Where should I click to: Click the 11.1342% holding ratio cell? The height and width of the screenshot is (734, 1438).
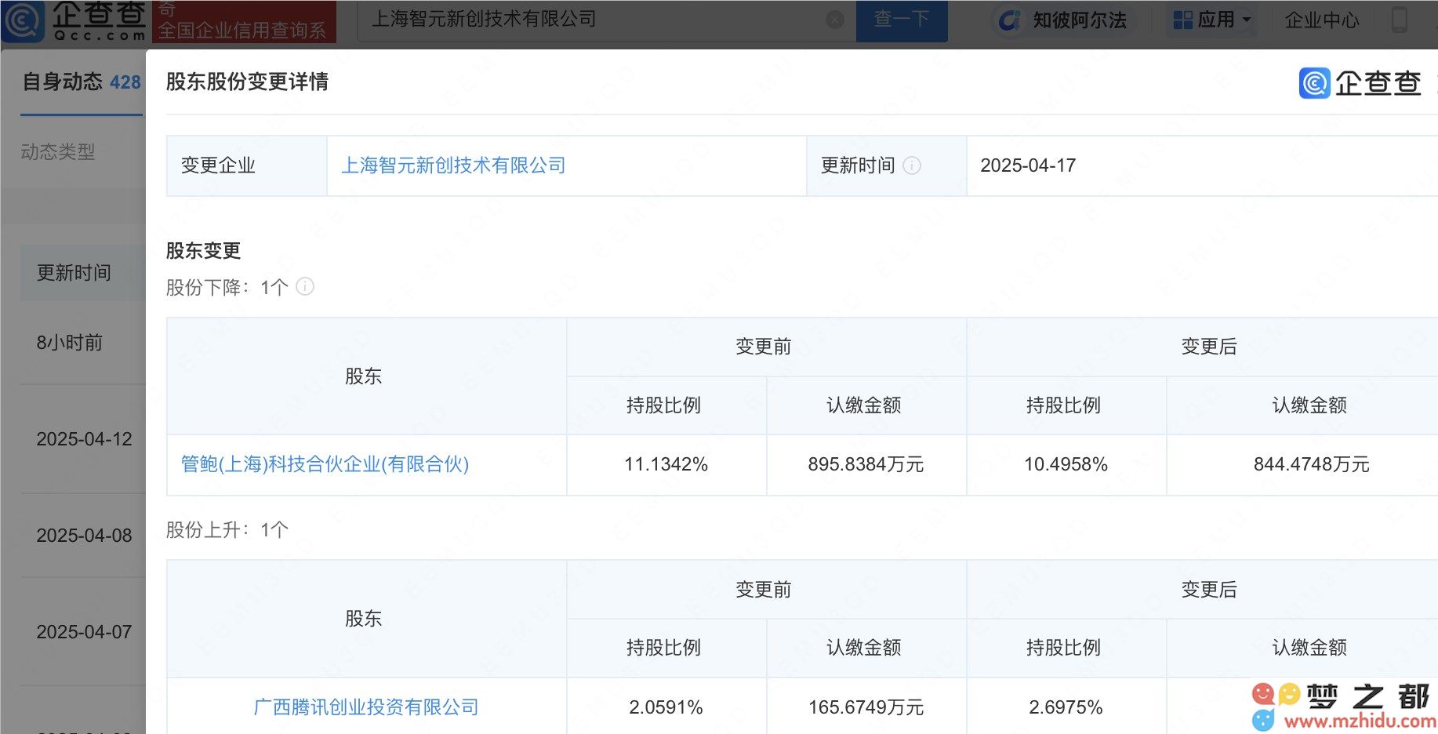666,464
